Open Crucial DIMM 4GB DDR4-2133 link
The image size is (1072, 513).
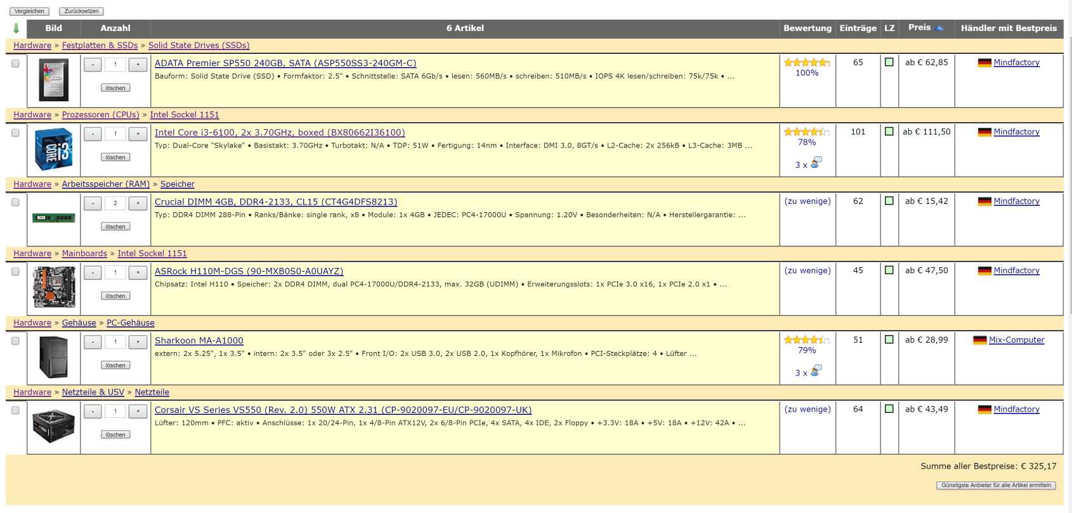coord(276,202)
